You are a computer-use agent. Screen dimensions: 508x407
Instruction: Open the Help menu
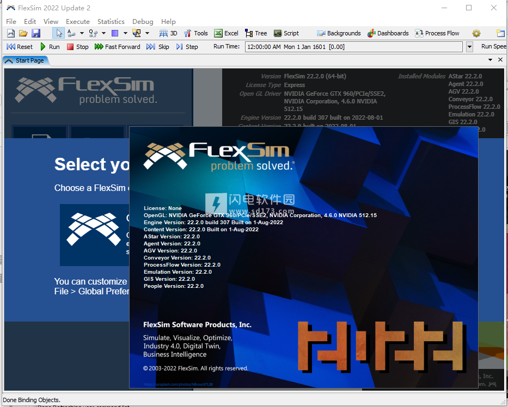[x=168, y=22]
